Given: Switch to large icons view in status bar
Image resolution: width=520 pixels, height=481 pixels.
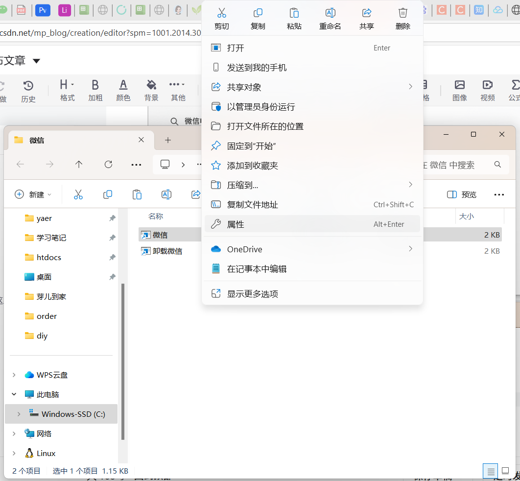Looking at the screenshot, I should 505,471.
